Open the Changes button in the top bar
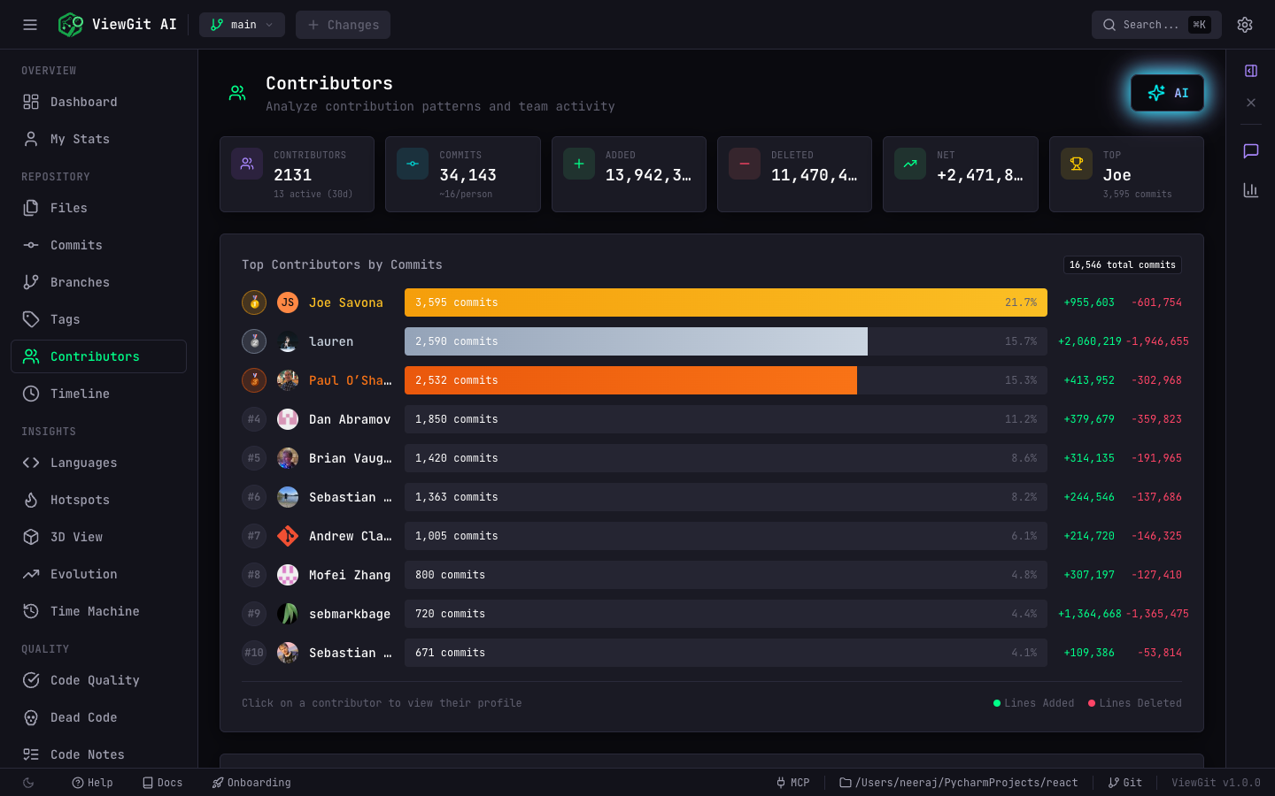The width and height of the screenshot is (1275, 796). point(343,25)
